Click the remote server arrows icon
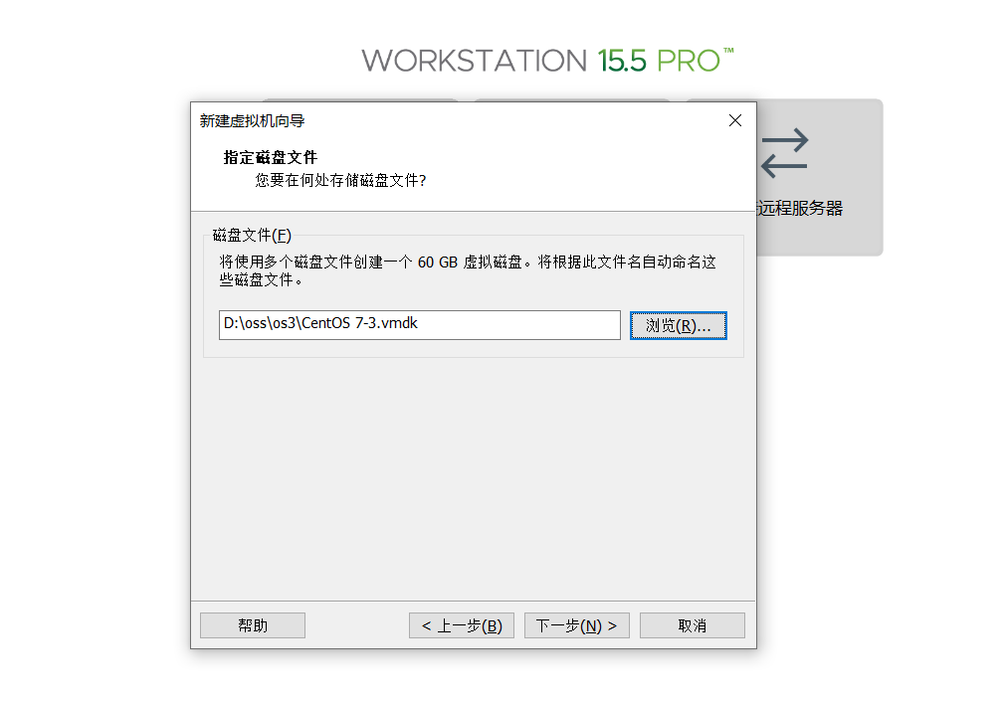 click(785, 153)
